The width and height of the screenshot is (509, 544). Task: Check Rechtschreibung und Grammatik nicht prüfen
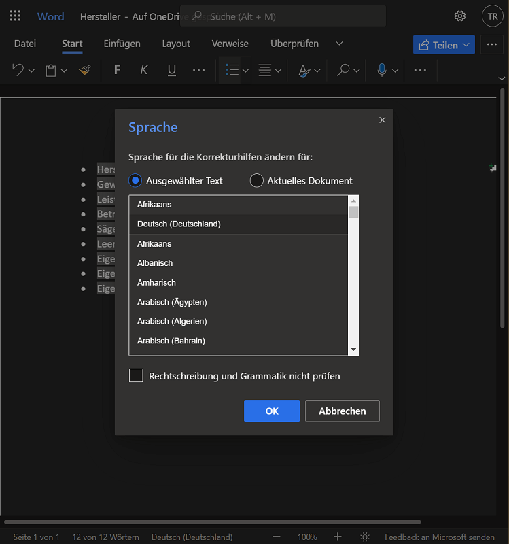tap(136, 375)
